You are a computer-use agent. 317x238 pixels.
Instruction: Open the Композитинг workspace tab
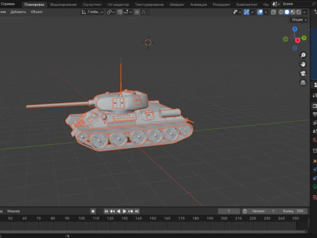point(246,5)
